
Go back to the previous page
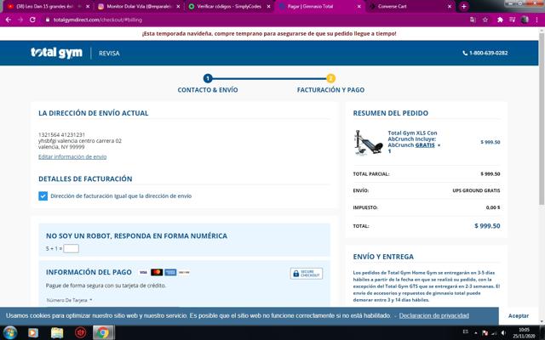9,20
